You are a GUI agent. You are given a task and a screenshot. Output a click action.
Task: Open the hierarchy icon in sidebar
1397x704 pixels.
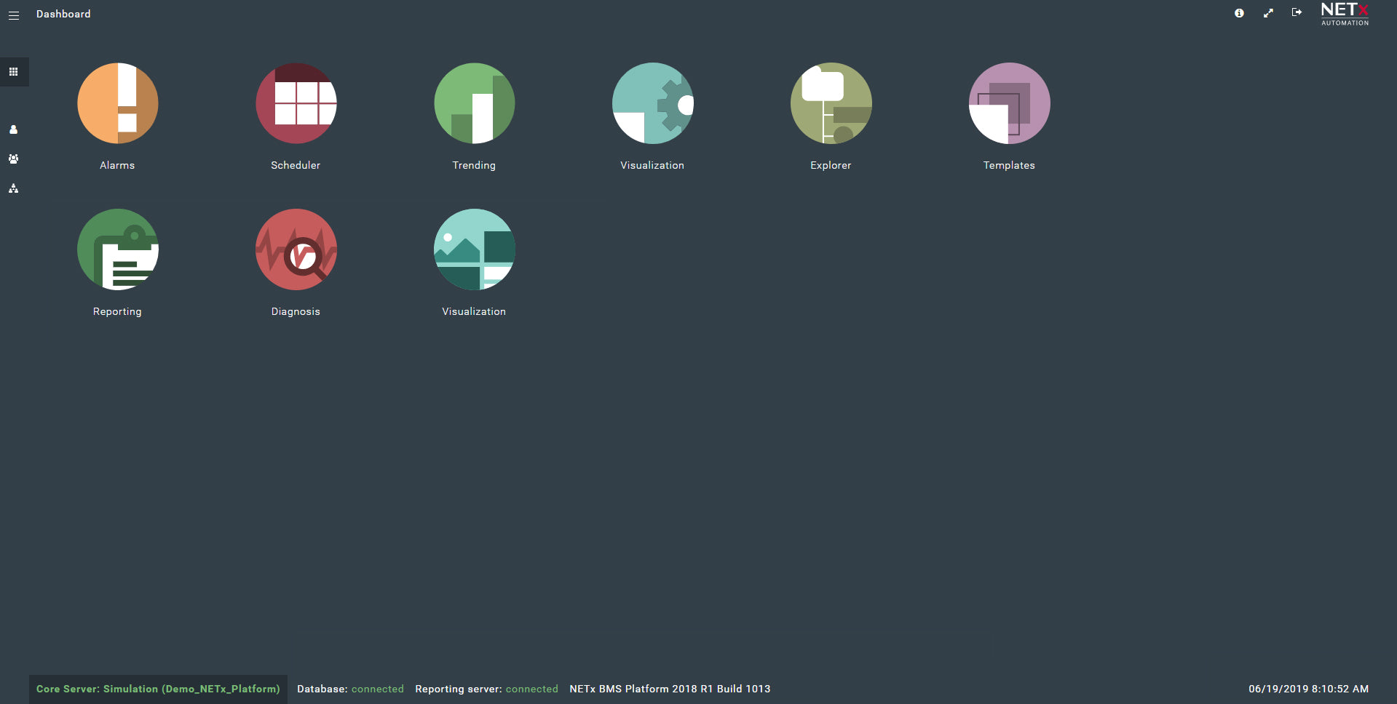13,188
